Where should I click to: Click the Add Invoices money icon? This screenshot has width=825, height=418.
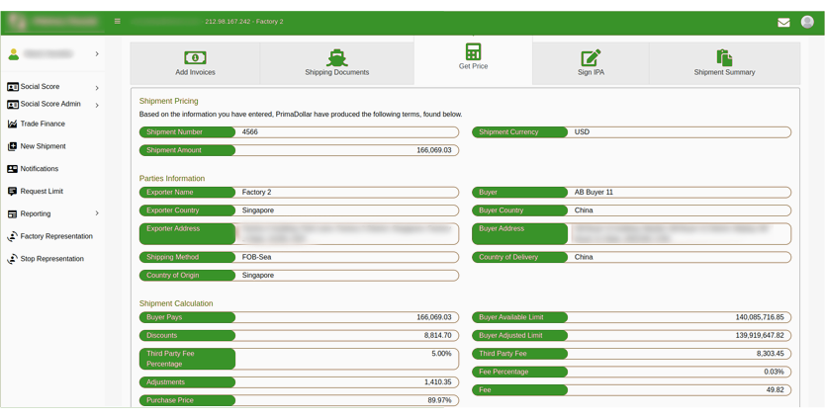[x=195, y=58]
